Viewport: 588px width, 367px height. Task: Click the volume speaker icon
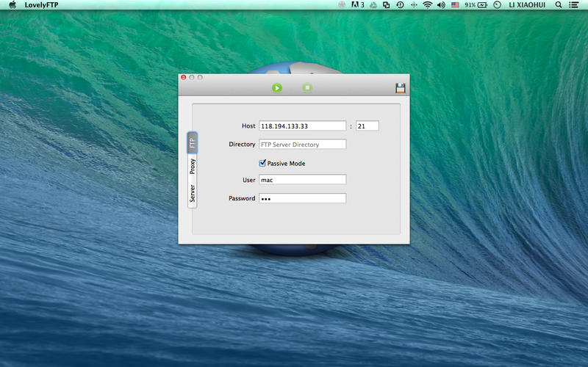click(x=441, y=5)
